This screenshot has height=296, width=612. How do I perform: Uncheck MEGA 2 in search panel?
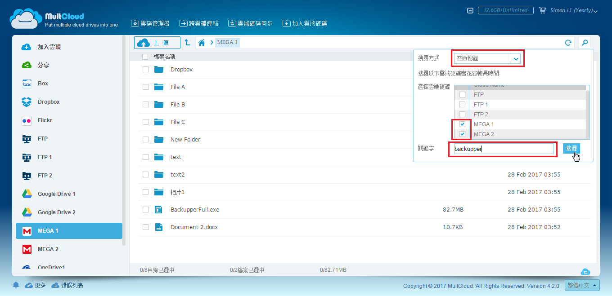[462, 134]
